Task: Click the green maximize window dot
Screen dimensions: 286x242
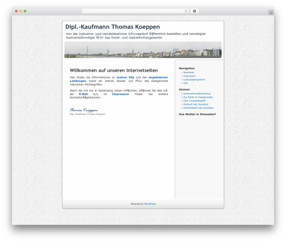Action: pyautogui.click(x=25, y=11)
